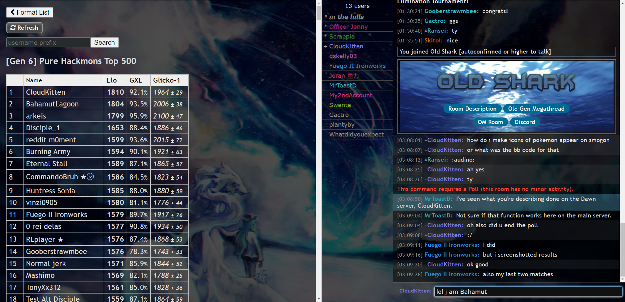
Task: Click the Glicko-1 column header
Action: click(169, 80)
